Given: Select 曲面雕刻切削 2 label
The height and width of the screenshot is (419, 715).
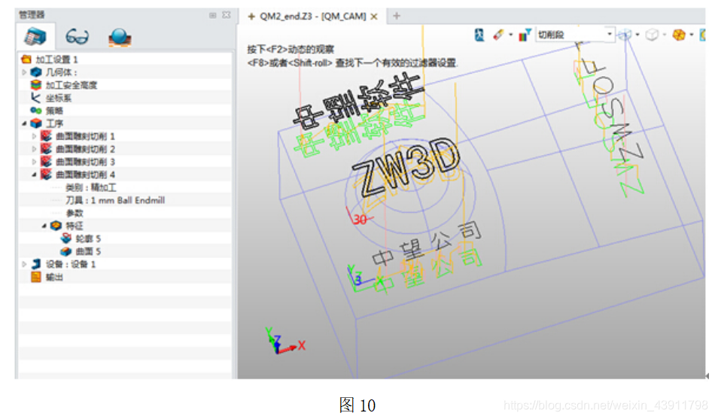Looking at the screenshot, I should (85, 149).
